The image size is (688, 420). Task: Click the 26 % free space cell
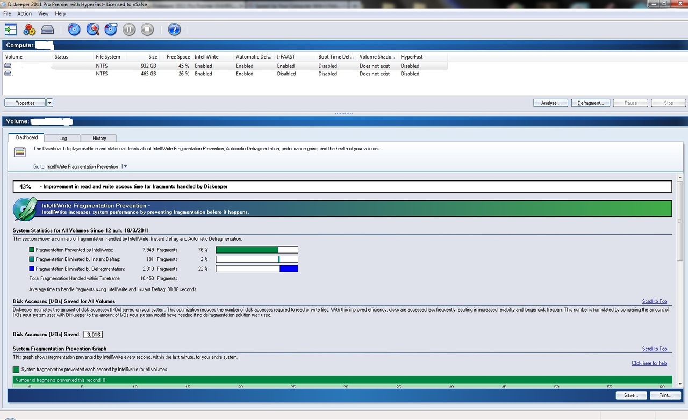[183, 74]
